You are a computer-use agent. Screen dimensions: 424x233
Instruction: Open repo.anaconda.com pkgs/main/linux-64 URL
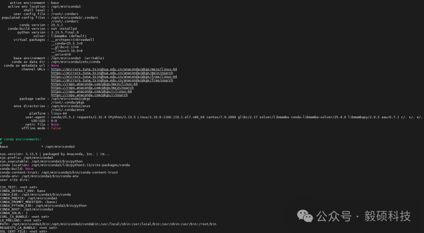click(94, 84)
